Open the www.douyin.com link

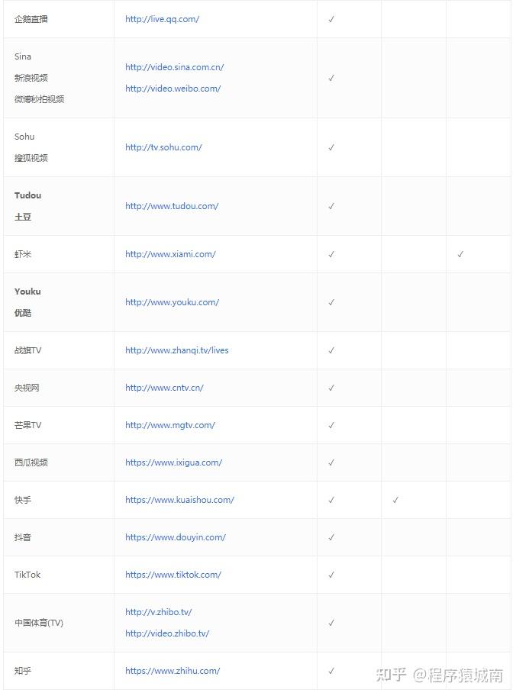point(176,537)
